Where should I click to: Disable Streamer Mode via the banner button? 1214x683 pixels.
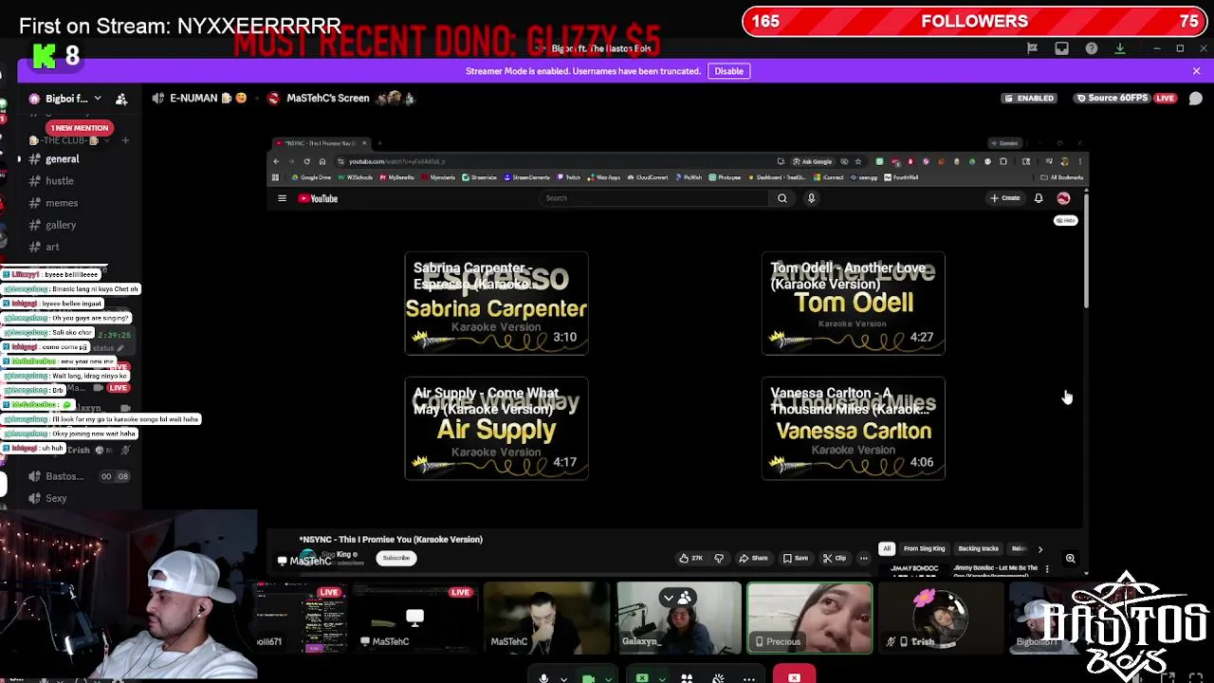click(x=728, y=71)
